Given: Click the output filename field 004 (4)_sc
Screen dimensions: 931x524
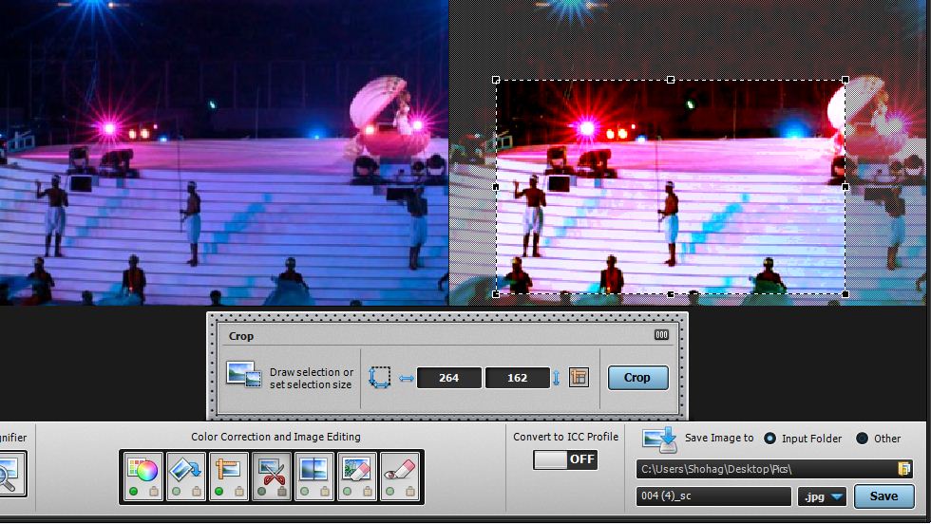Looking at the screenshot, I should (x=712, y=496).
